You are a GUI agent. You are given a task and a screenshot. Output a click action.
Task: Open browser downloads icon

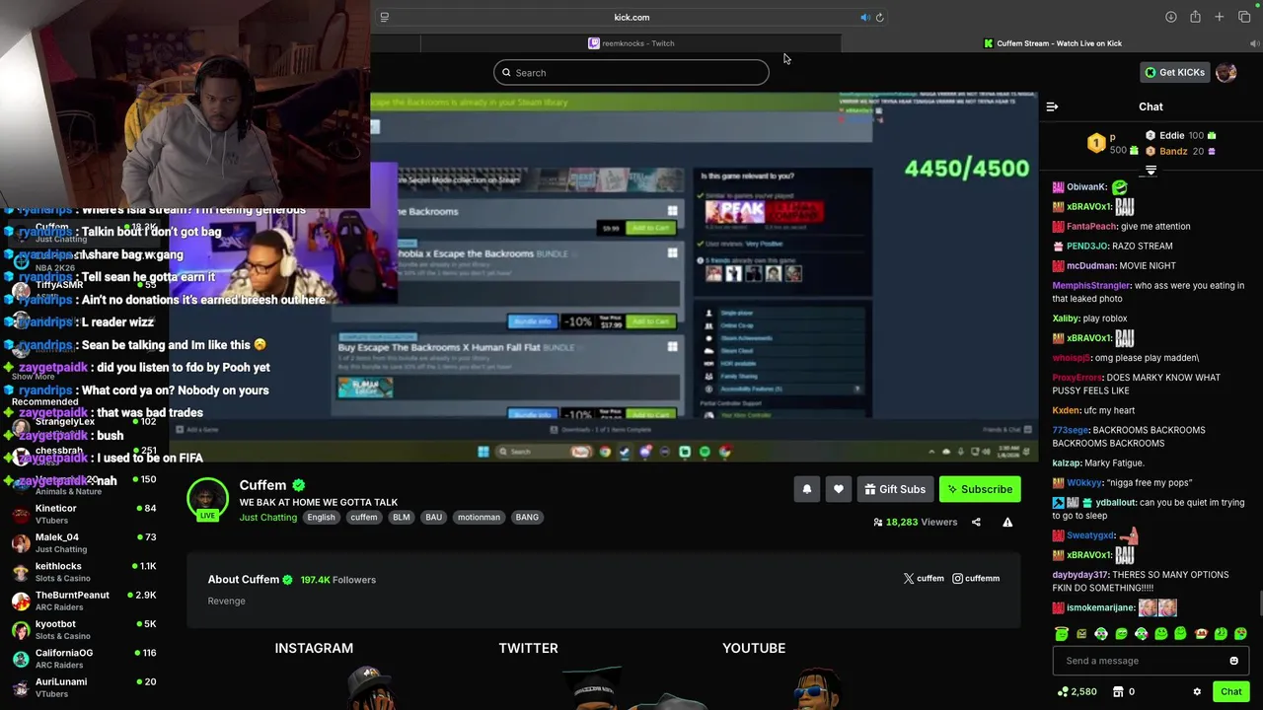point(1171,17)
